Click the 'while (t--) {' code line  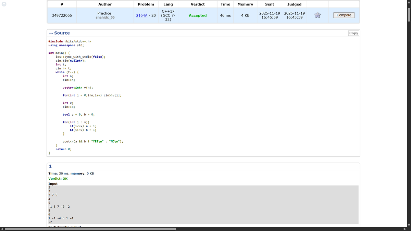pyautogui.click(x=67, y=72)
